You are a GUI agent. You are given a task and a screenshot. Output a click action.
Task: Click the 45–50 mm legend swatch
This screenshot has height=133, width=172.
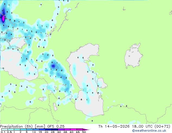tap(80, 129)
